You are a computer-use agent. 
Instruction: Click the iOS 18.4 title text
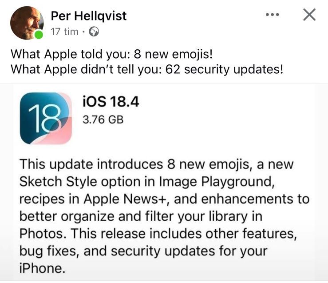pos(111,102)
